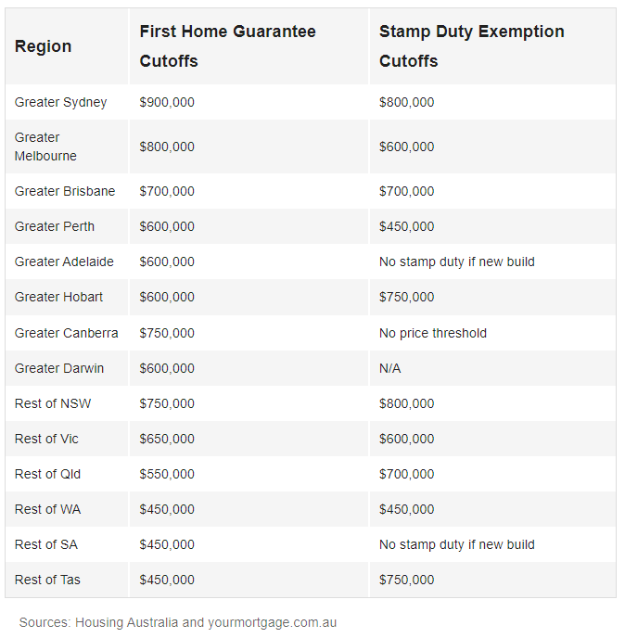Click the $900,000 cutoff for Greater Sydney
Viewport: 625px width, 638px height.
pos(167,102)
